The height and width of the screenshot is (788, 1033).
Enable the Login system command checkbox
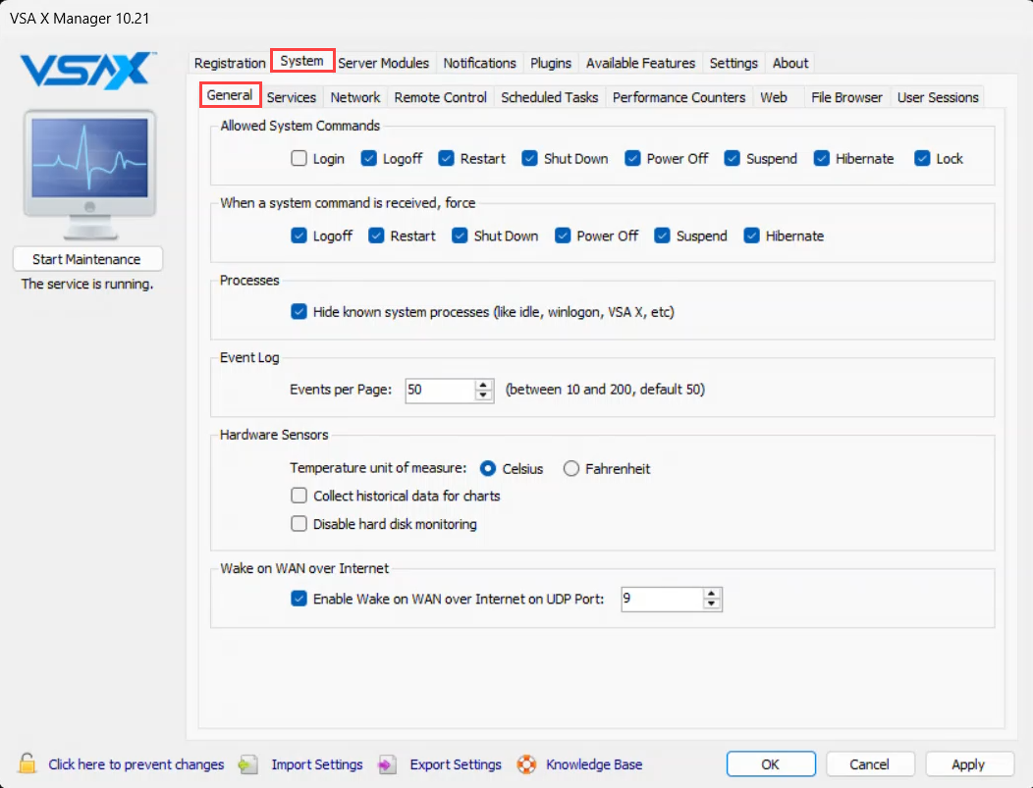coord(299,158)
